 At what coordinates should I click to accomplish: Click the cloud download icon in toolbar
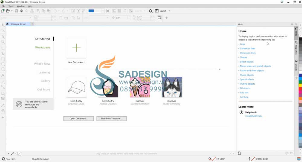[x=21, y=11]
